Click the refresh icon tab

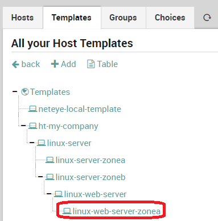207,18
